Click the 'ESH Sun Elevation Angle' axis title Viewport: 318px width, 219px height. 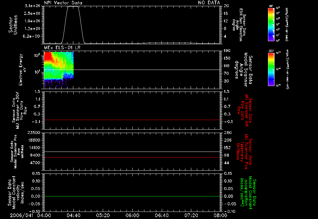239,25
